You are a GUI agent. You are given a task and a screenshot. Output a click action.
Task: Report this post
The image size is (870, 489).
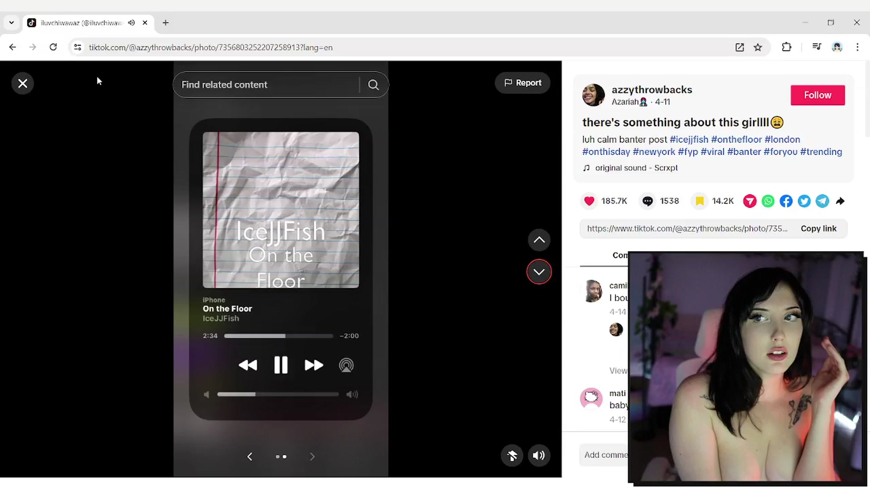click(522, 83)
